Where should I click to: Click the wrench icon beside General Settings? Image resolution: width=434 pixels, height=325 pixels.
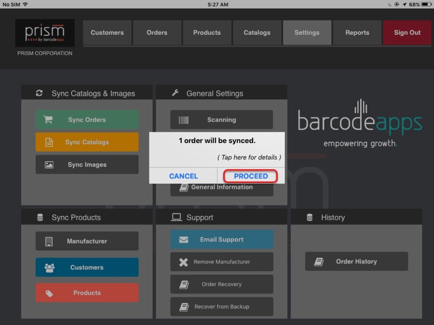click(175, 93)
